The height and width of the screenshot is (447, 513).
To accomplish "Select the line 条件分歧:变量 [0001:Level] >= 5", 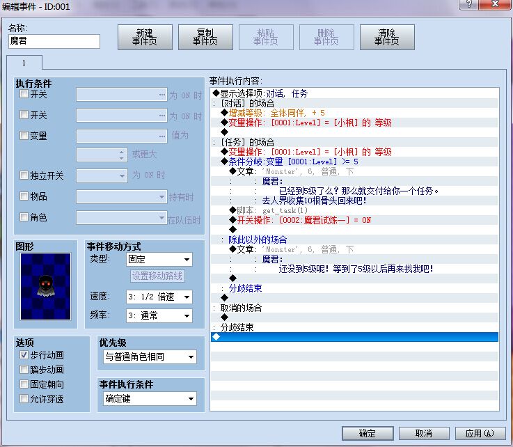I will coord(355,162).
